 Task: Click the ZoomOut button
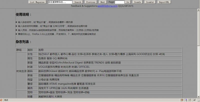(x=150, y=2)
